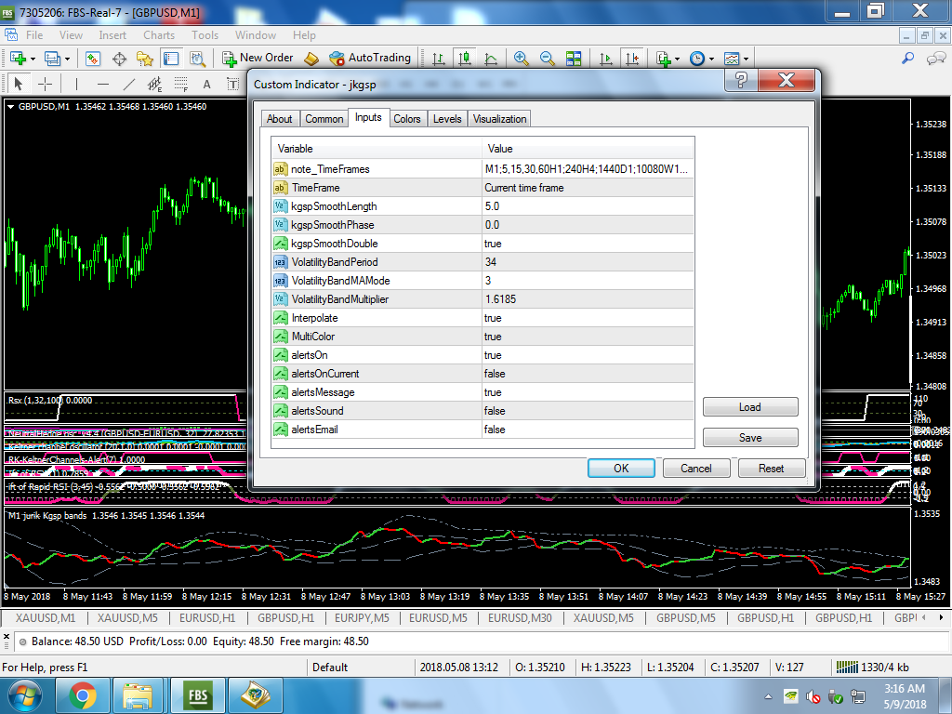Zoom out the chart
This screenshot has height=714, width=952.
[547, 59]
